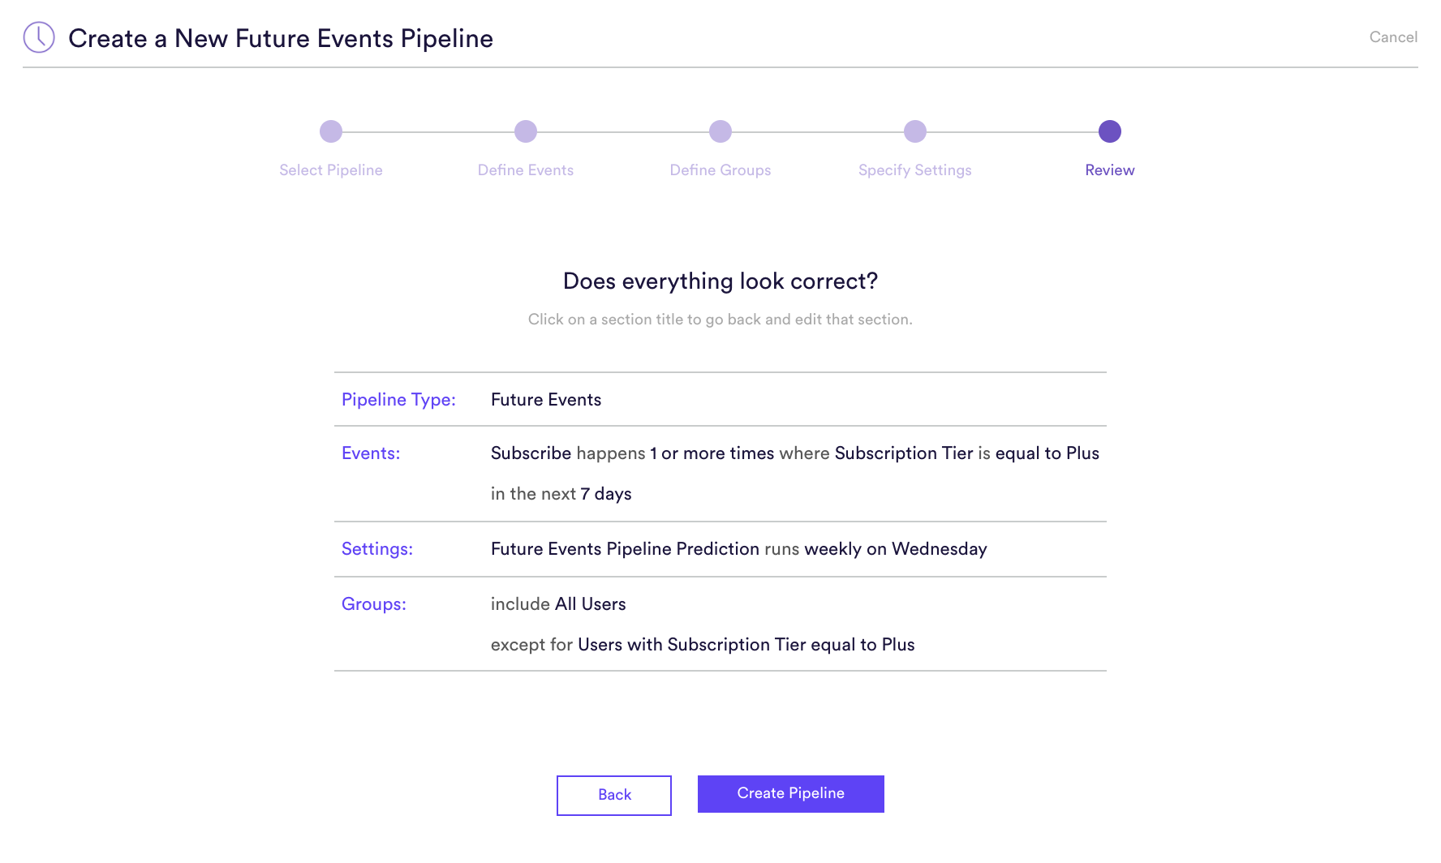Edit the Pipeline Type section
The height and width of the screenshot is (863, 1441).
click(398, 400)
